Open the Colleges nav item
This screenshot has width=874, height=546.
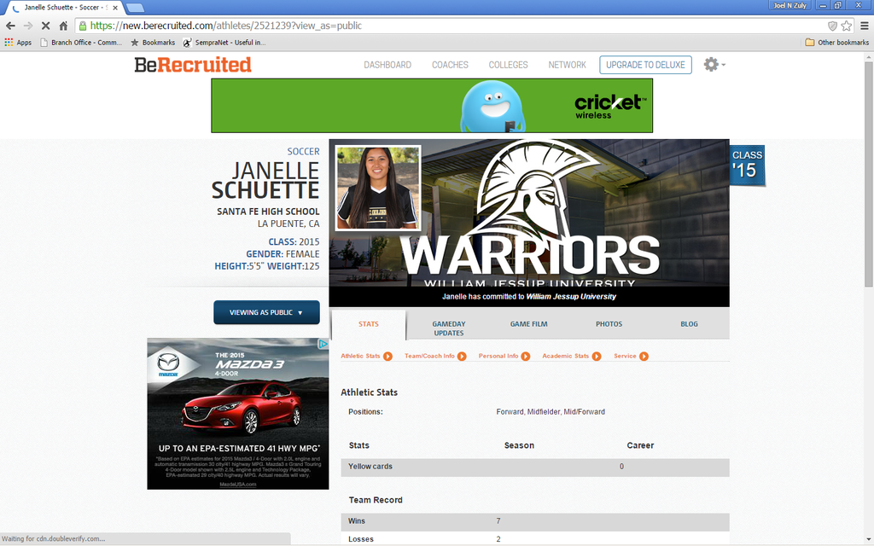click(508, 65)
